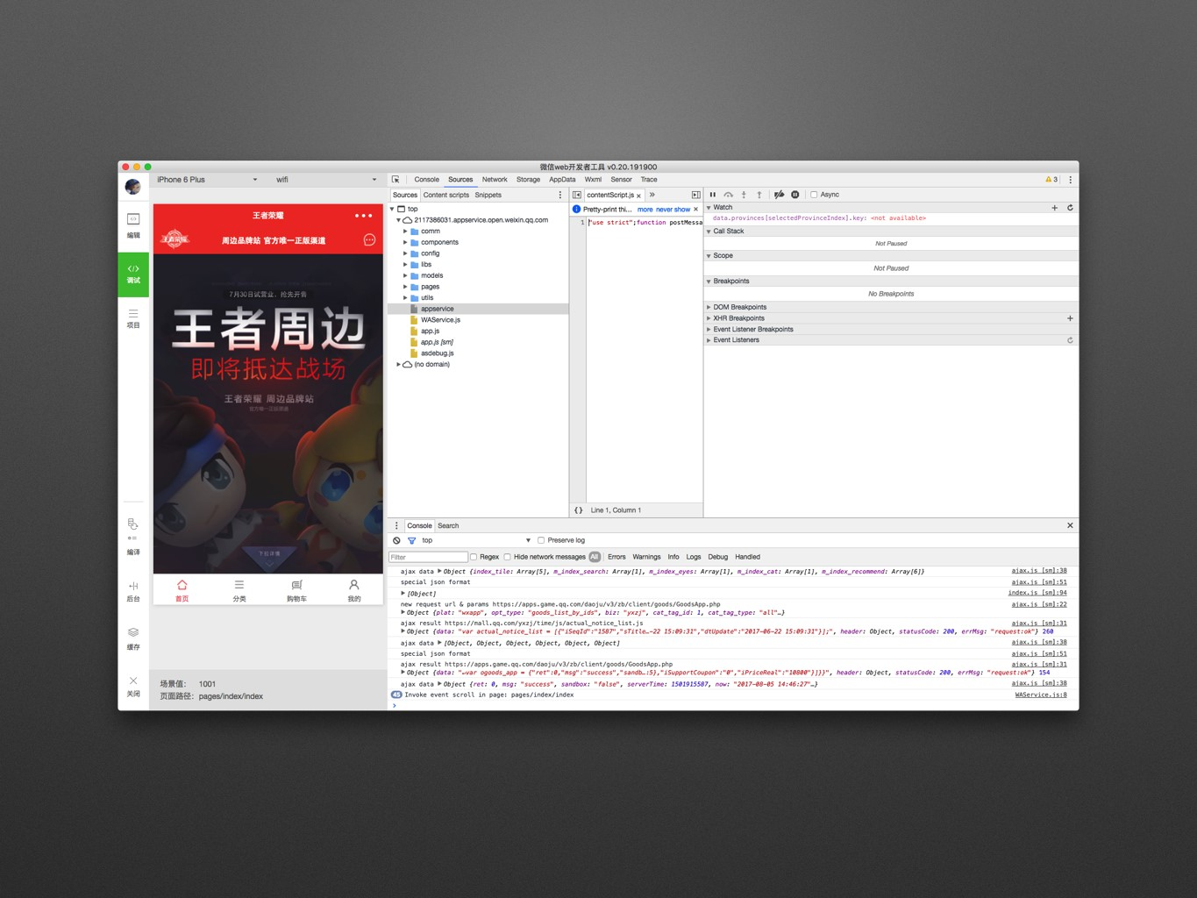Click the 编译 (compile) sidebar icon
The height and width of the screenshot is (898, 1197).
point(133,537)
